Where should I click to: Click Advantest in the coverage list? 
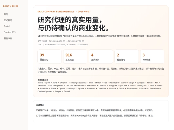[x=42, y=86]
